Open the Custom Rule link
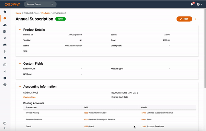This screenshot has height=131, width=206. pyautogui.click(x=30, y=97)
